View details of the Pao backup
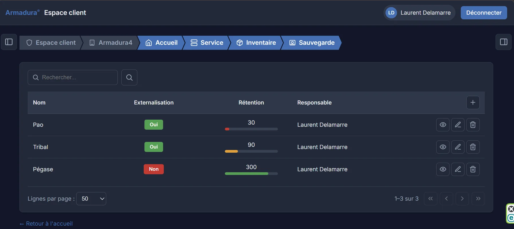Image resolution: width=514 pixels, height=229 pixels. point(443,125)
